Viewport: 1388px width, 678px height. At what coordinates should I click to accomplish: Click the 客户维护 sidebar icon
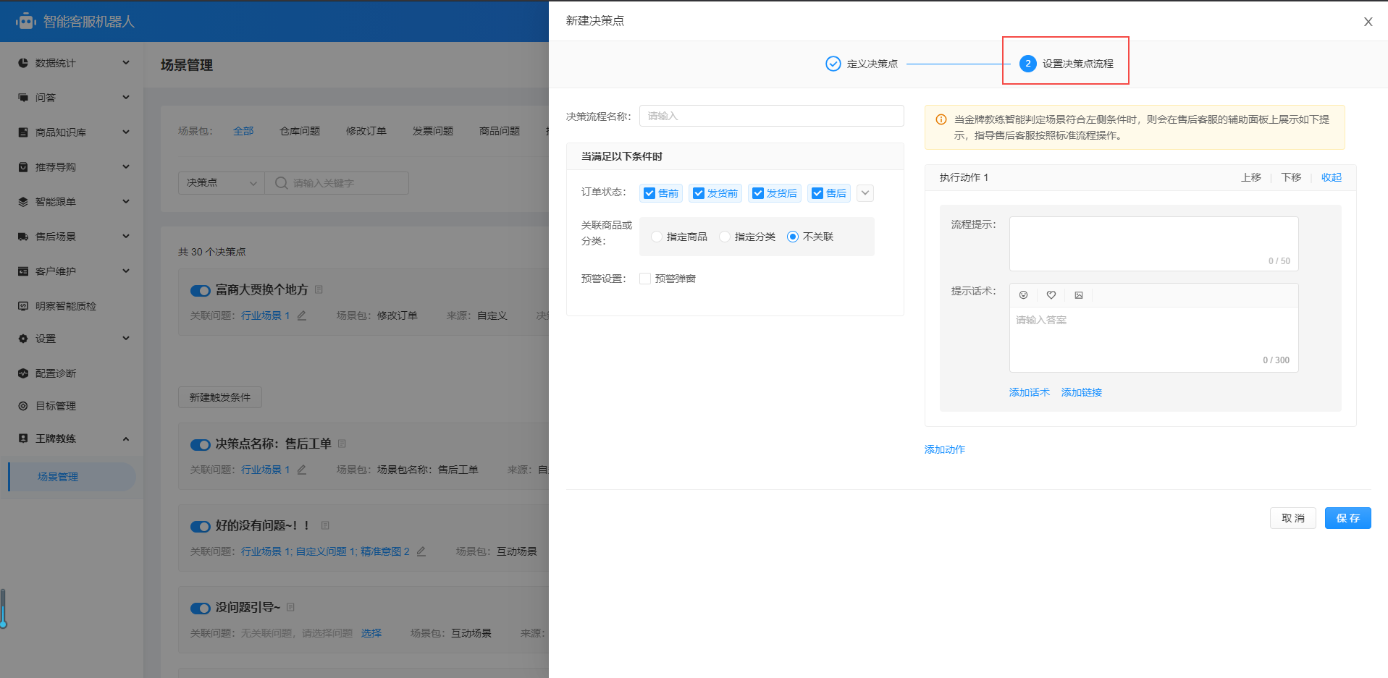point(23,271)
